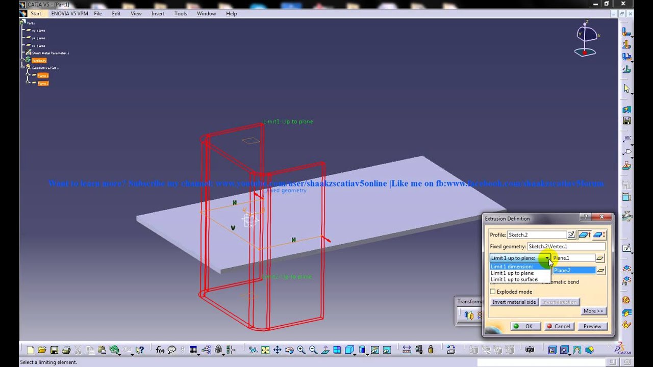
Task: Open the Help menu
Action: [x=231, y=14]
